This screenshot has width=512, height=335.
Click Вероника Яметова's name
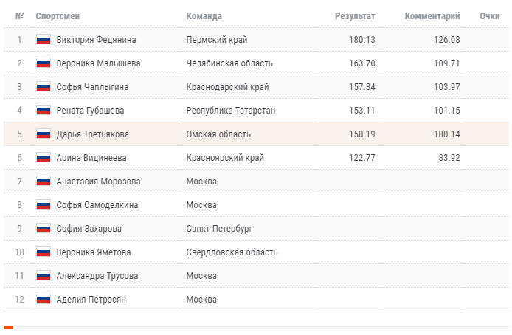pos(94,252)
